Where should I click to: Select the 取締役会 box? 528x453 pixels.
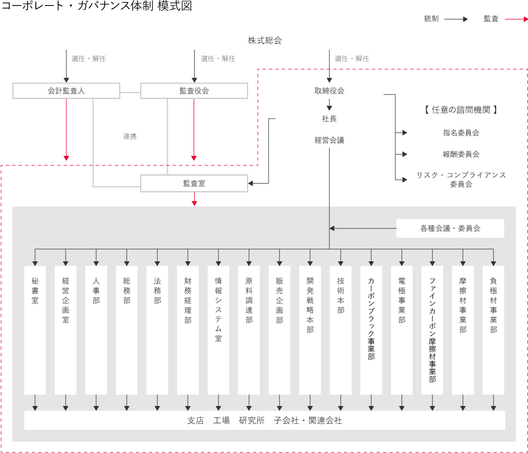tap(329, 91)
